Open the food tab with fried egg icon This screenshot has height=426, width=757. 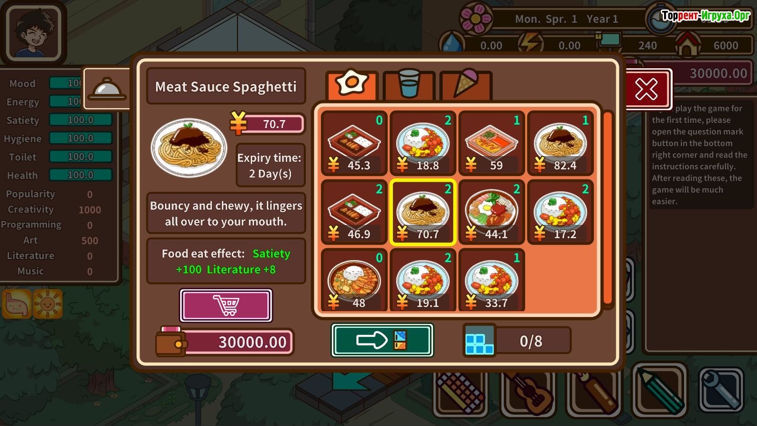pyautogui.click(x=351, y=85)
